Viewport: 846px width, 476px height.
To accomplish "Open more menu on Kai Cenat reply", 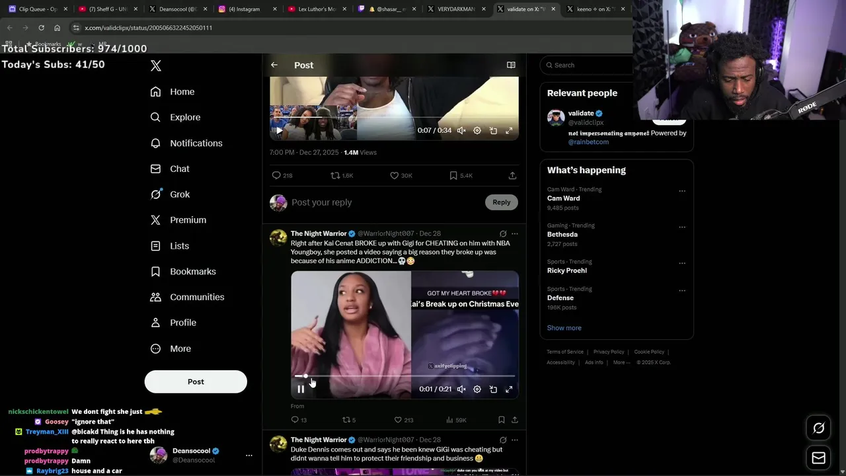I will coord(515,233).
